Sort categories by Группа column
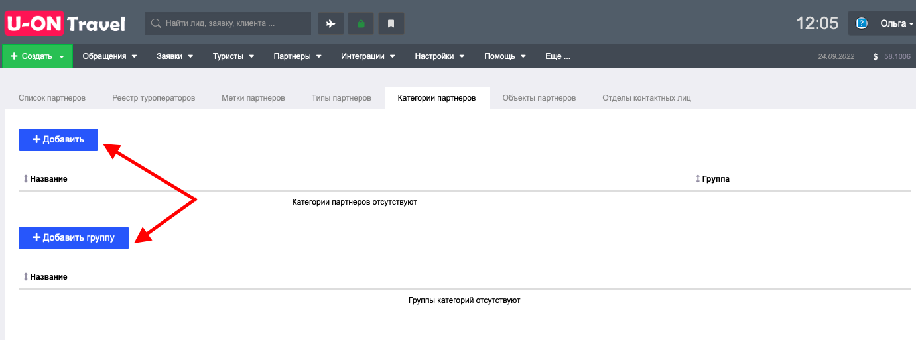 (x=712, y=179)
